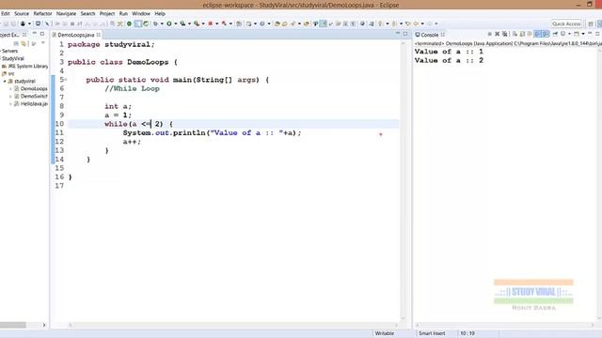The width and height of the screenshot is (602, 338).
Task: Click the Pin Console icon
Action: click(x=555, y=34)
